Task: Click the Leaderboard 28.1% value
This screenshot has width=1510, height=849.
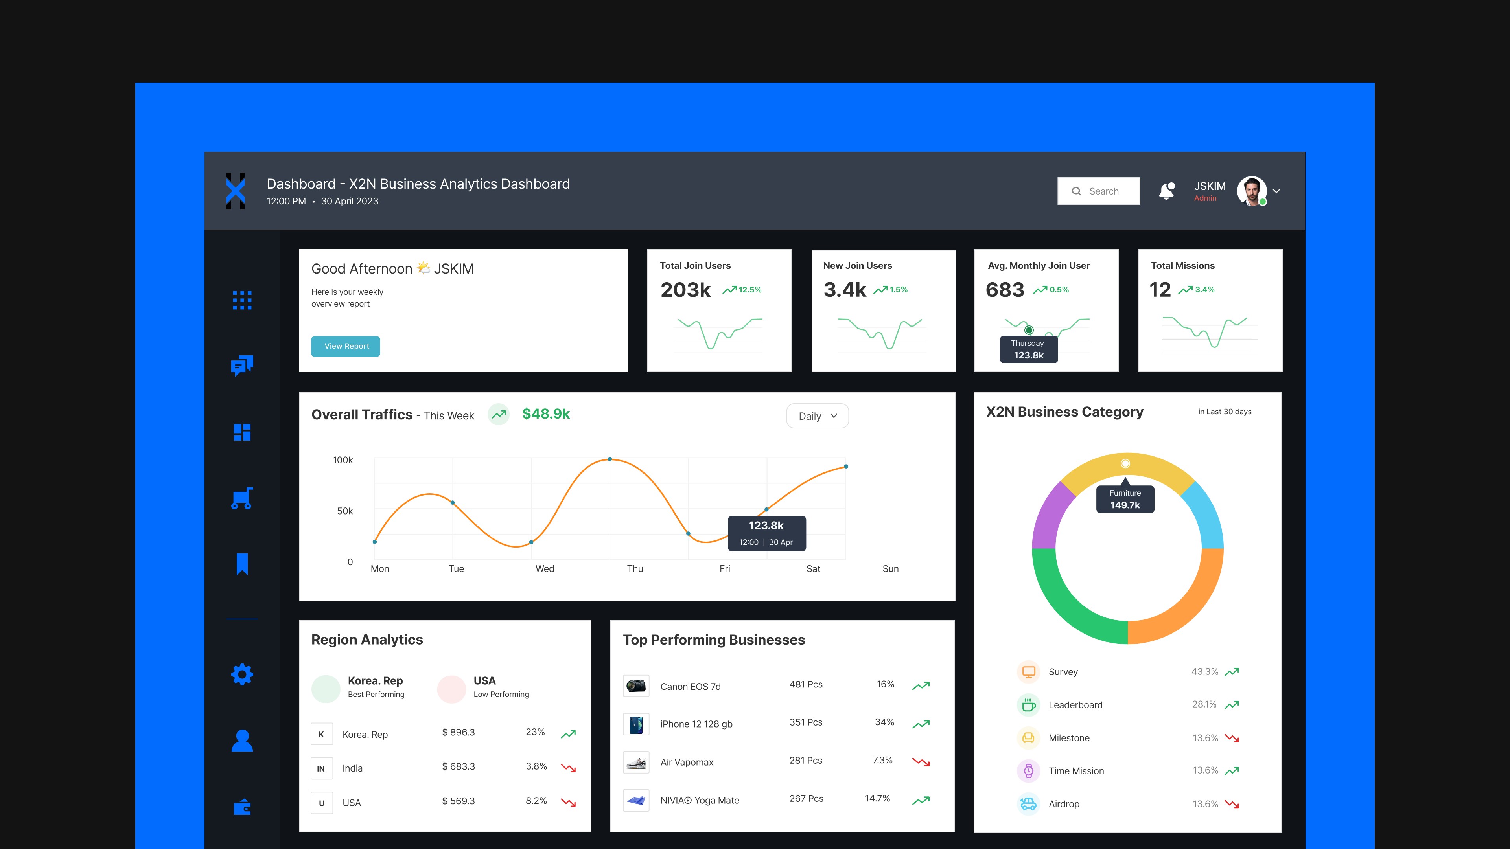Action: 1204,704
